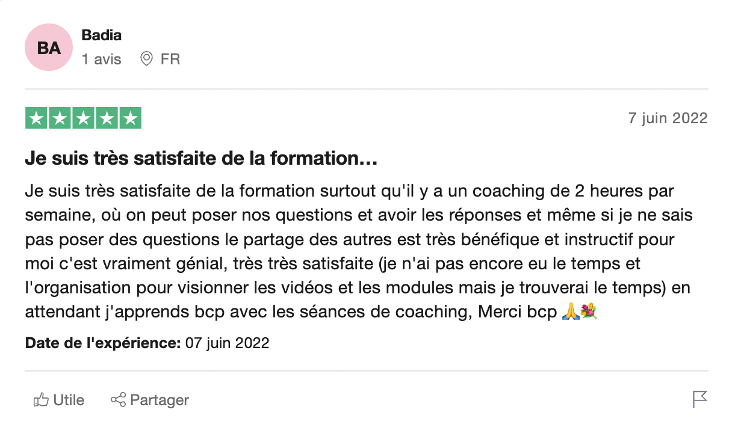Click the first green rating star
Image resolution: width=732 pixels, height=422 pixels.
pyautogui.click(x=36, y=118)
